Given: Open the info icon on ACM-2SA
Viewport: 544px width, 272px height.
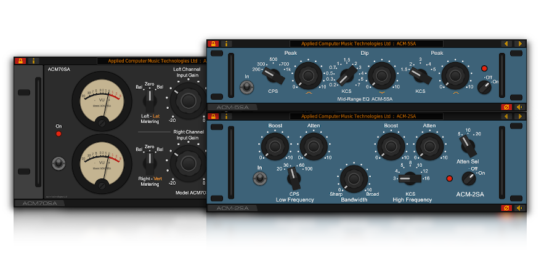Looking at the screenshot, I should pyautogui.click(x=227, y=116).
